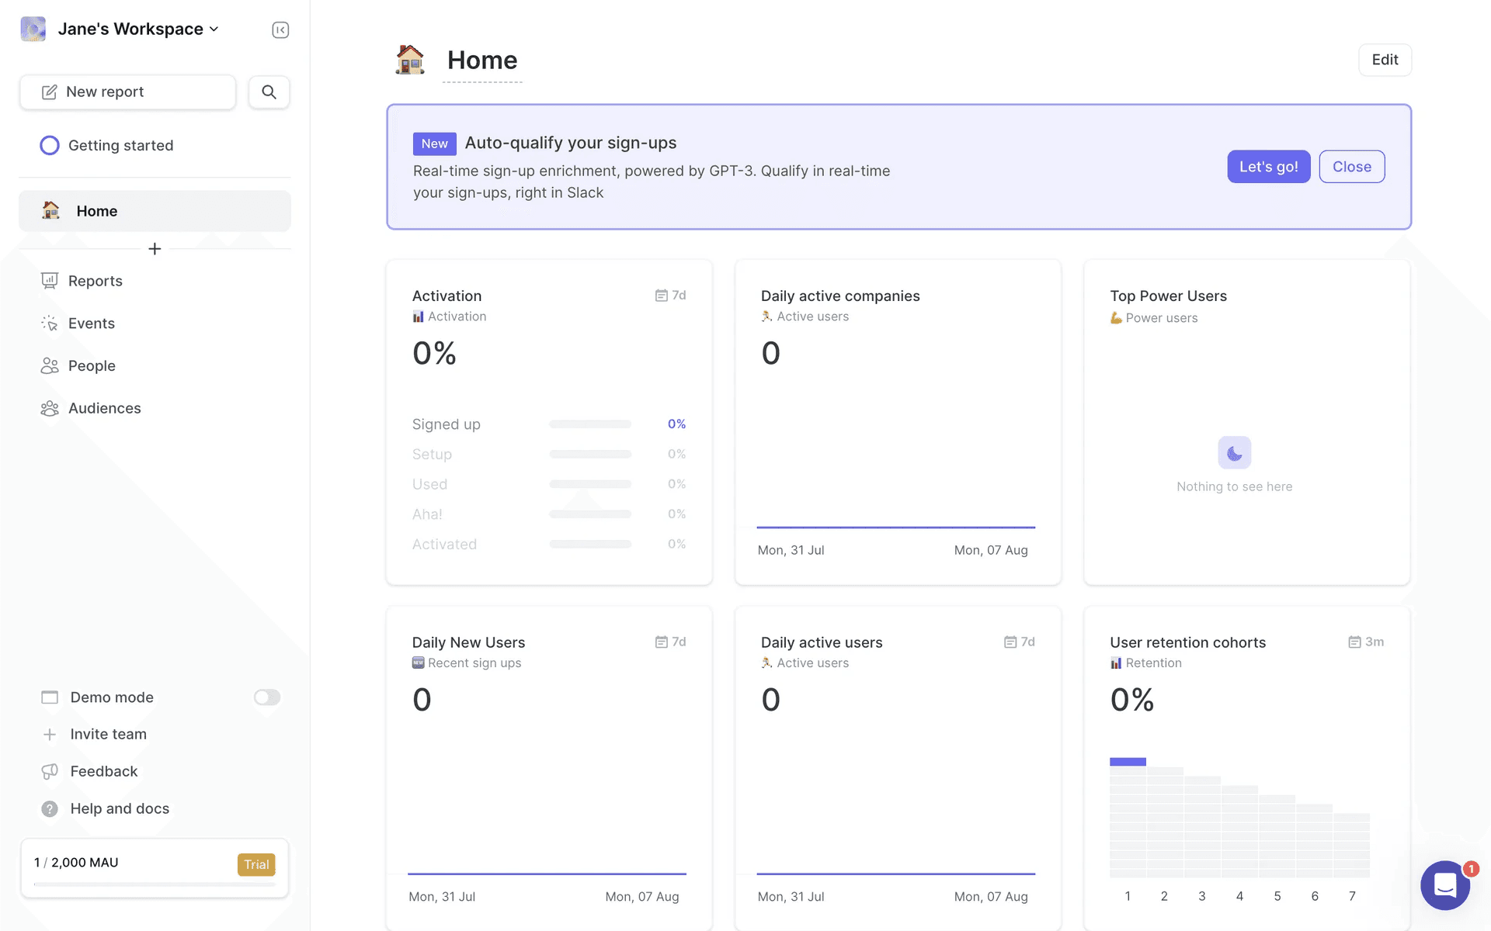Toggle the Demo mode switch
This screenshot has width=1491, height=931.
tap(266, 697)
